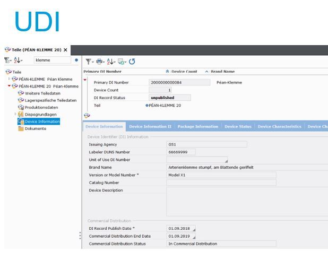Click the blue dot next to klemme search
The height and width of the screenshot is (260, 328).
tap(76, 60)
